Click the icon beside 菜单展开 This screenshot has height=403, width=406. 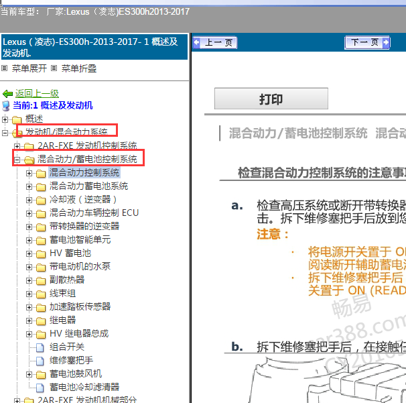[4, 68]
